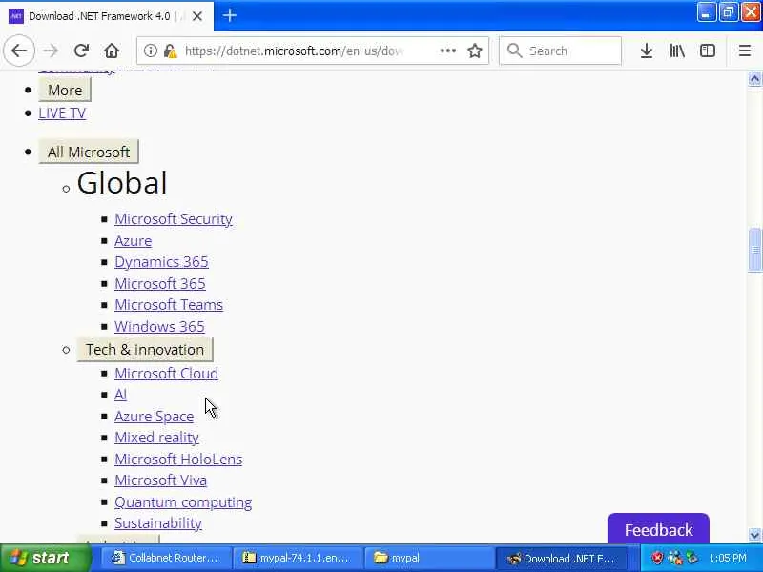This screenshot has width=763, height=572.
Task: Click the scrollbar down arrow
Action: 754,535
